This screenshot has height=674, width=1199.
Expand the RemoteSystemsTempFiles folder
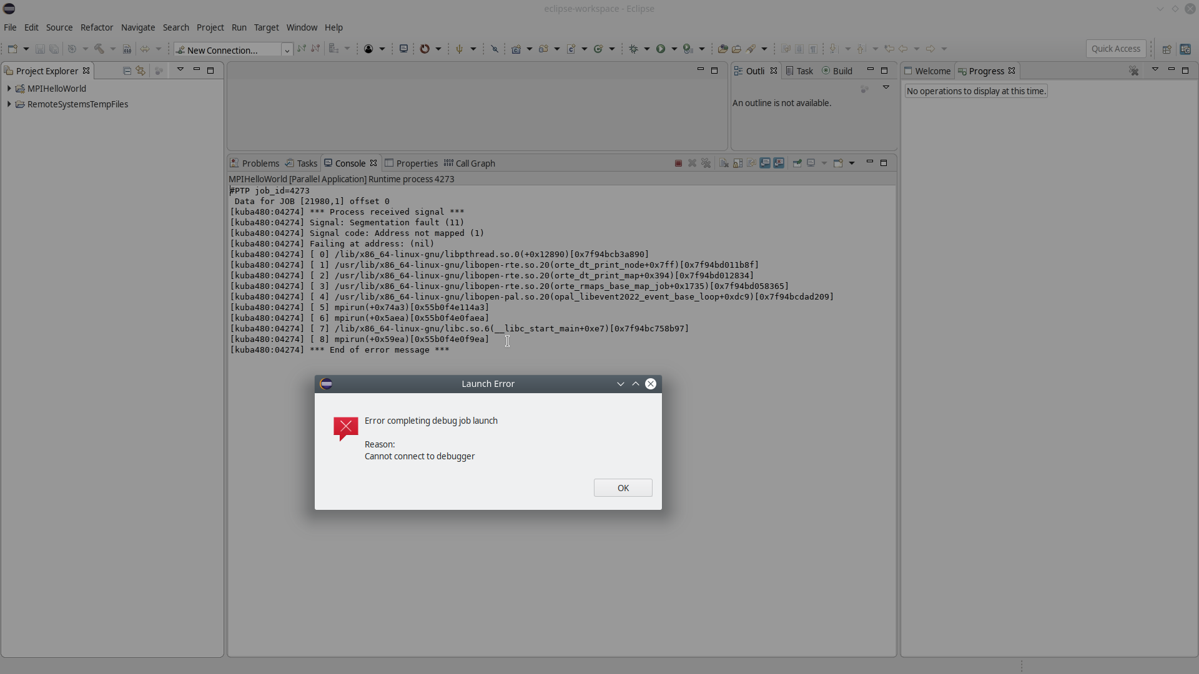9,104
